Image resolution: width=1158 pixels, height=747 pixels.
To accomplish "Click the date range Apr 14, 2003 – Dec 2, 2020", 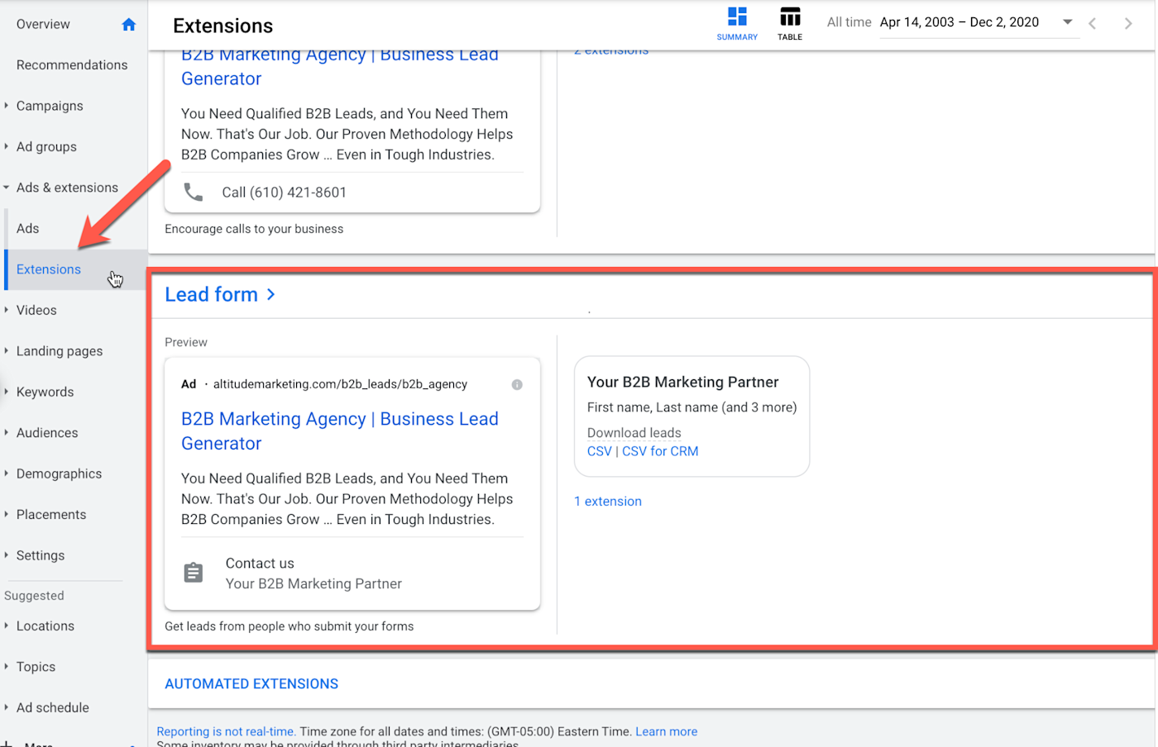I will (959, 22).
